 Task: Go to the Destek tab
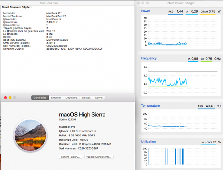click(x=86, y=98)
